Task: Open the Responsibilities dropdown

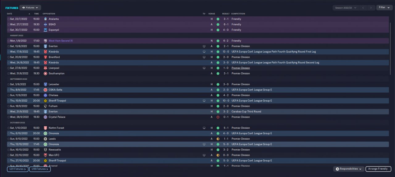Action: (x=348, y=169)
